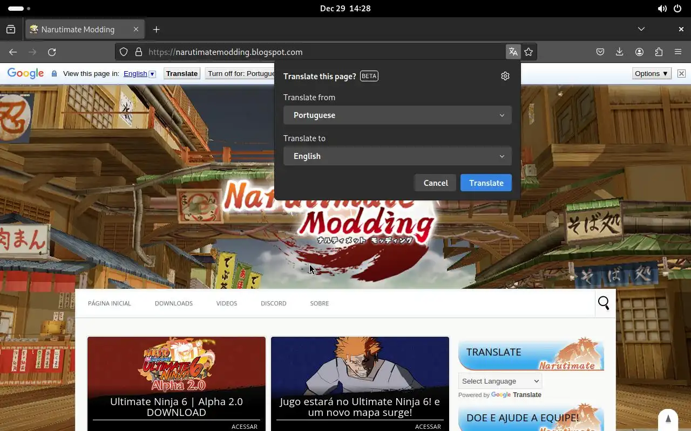Open the Select Language dropdown

tap(500, 381)
